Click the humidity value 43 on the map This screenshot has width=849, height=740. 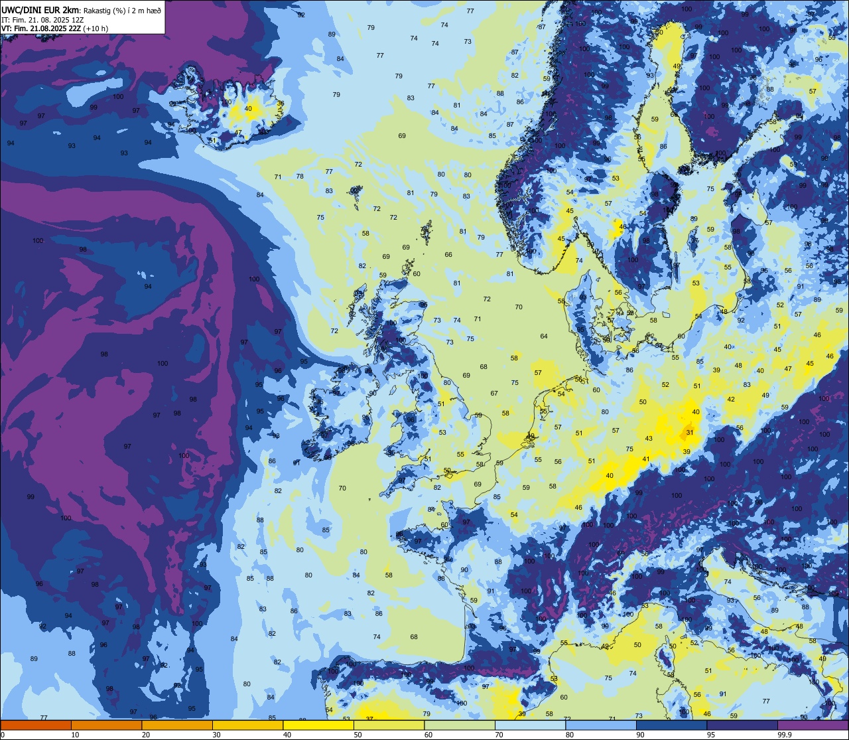[649, 438]
